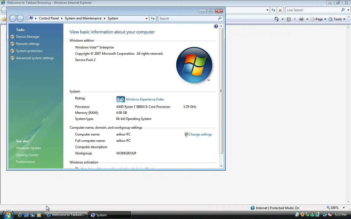351x219 pixels.
Task: Open Security Center under See also
Action: [x=27, y=155]
